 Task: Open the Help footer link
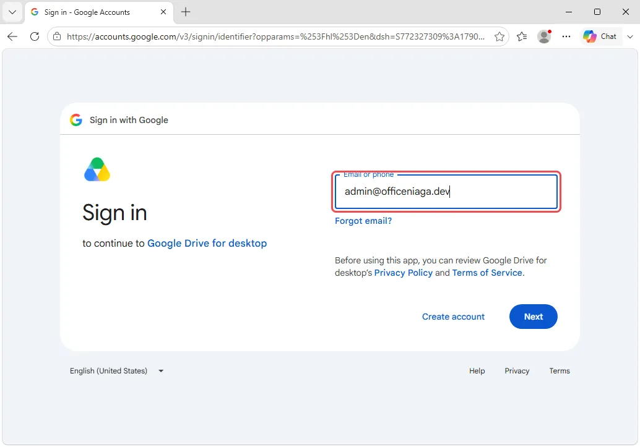(477, 371)
